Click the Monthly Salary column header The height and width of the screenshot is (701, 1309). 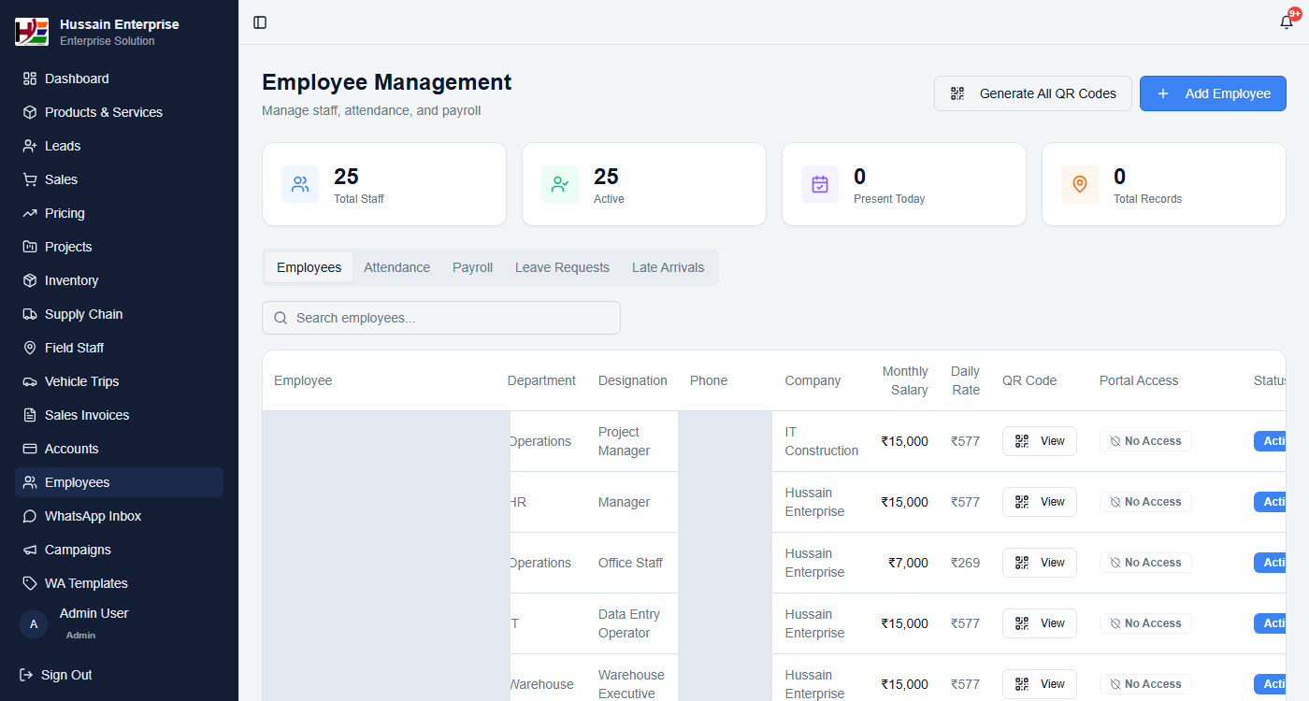tap(905, 380)
